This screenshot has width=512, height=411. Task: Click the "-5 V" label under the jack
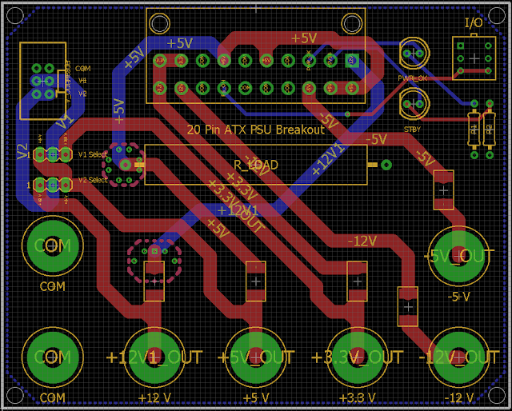[458, 297]
